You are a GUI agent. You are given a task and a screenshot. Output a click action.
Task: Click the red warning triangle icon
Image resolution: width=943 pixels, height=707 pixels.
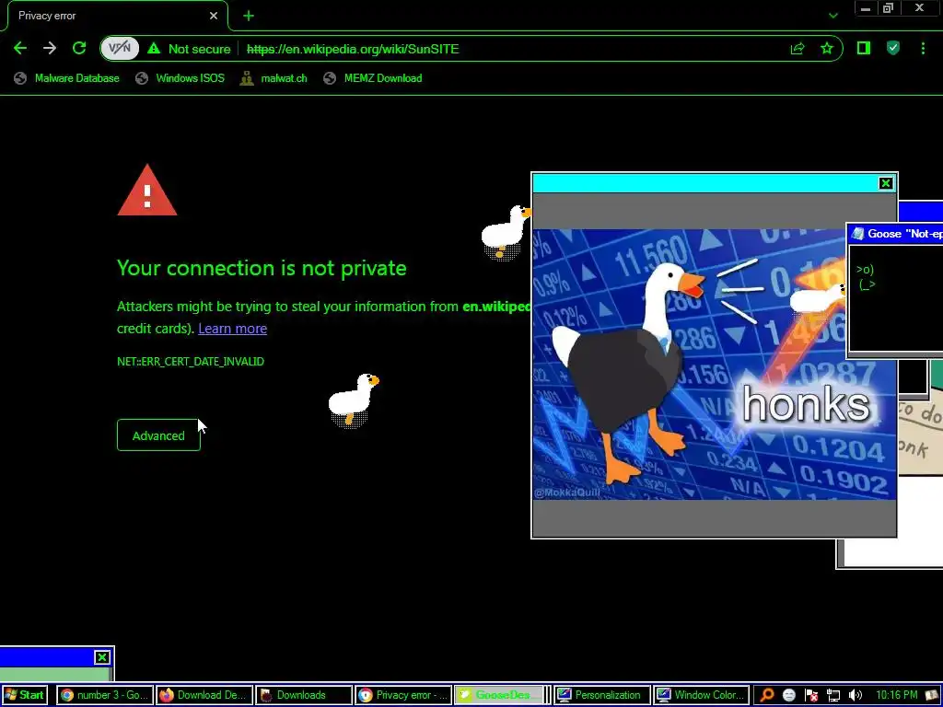(147, 190)
